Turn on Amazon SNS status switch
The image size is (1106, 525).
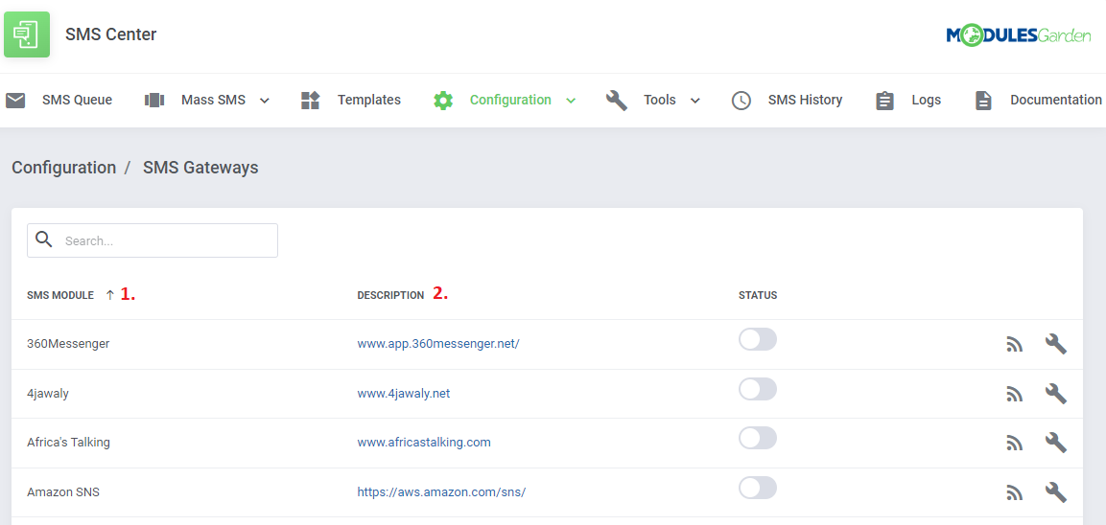point(758,488)
